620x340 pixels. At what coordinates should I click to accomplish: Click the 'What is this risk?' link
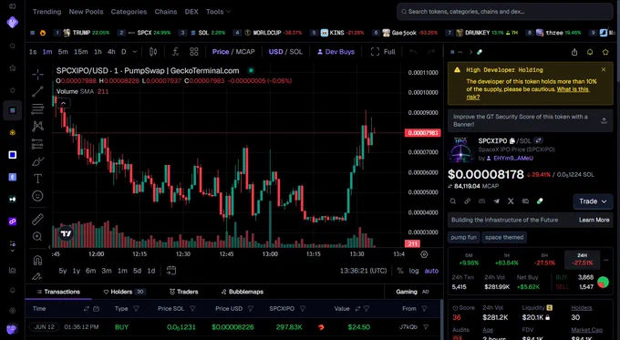[x=528, y=93]
